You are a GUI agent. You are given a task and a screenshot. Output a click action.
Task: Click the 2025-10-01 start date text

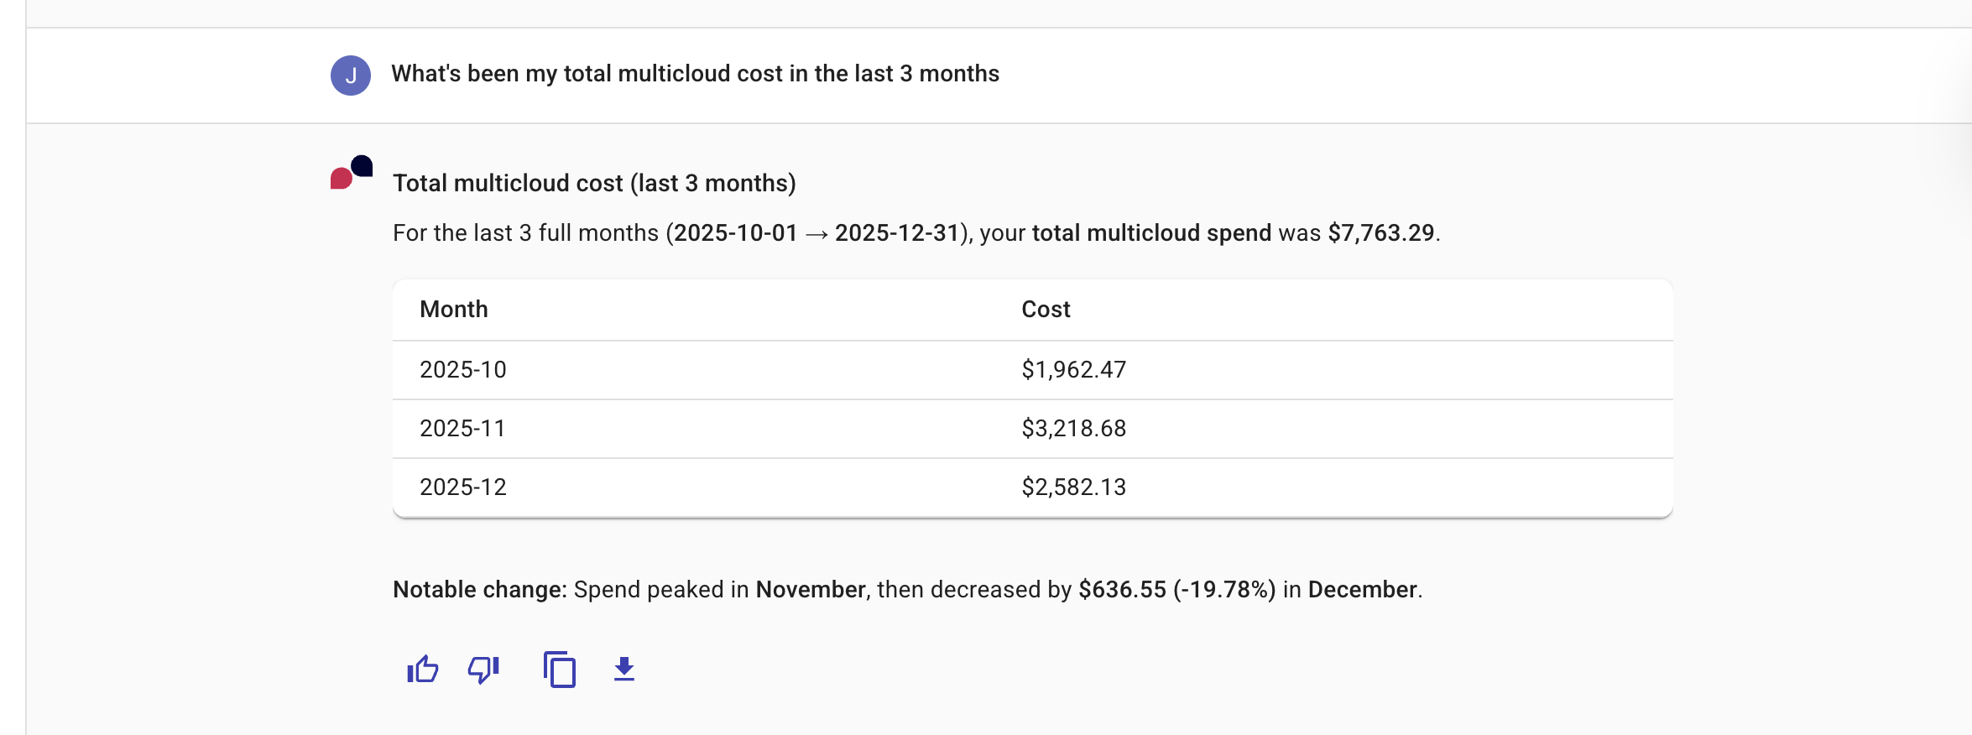click(736, 233)
